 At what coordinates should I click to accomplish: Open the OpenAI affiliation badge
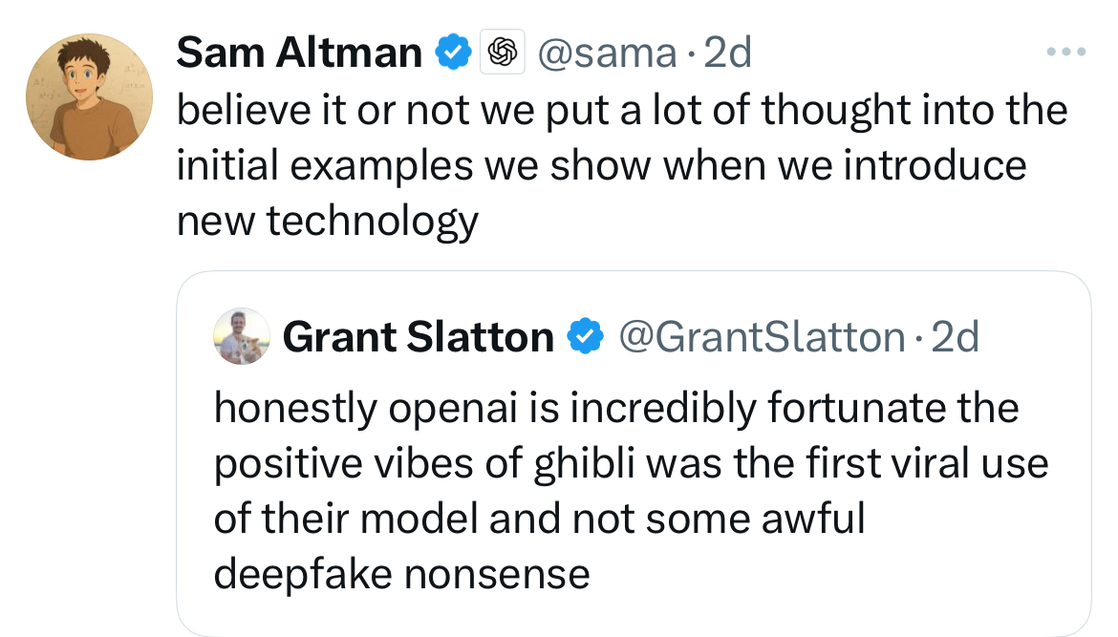coord(503,53)
